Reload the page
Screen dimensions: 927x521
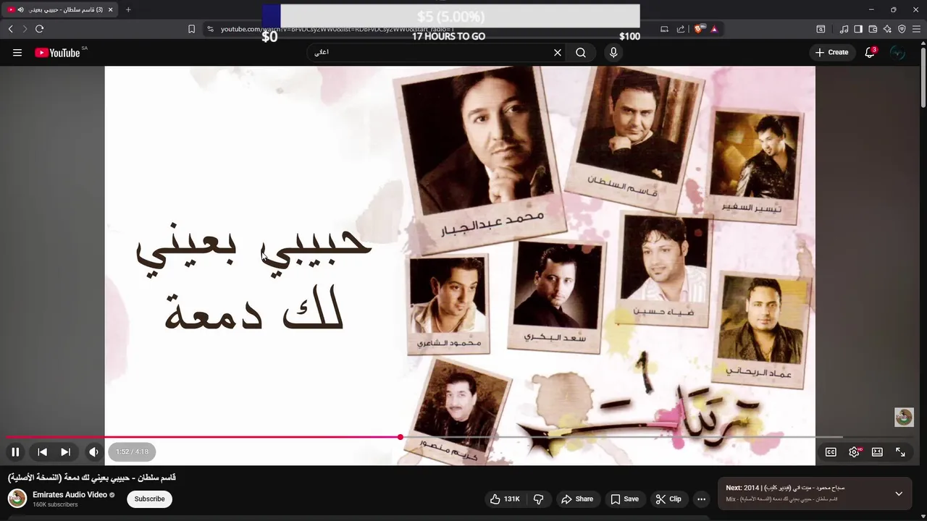click(x=39, y=29)
